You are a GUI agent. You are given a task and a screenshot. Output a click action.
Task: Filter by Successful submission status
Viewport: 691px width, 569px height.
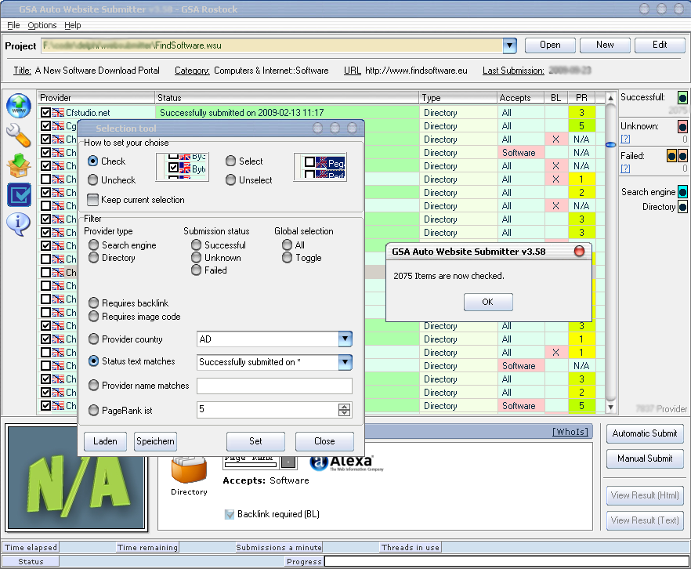196,245
